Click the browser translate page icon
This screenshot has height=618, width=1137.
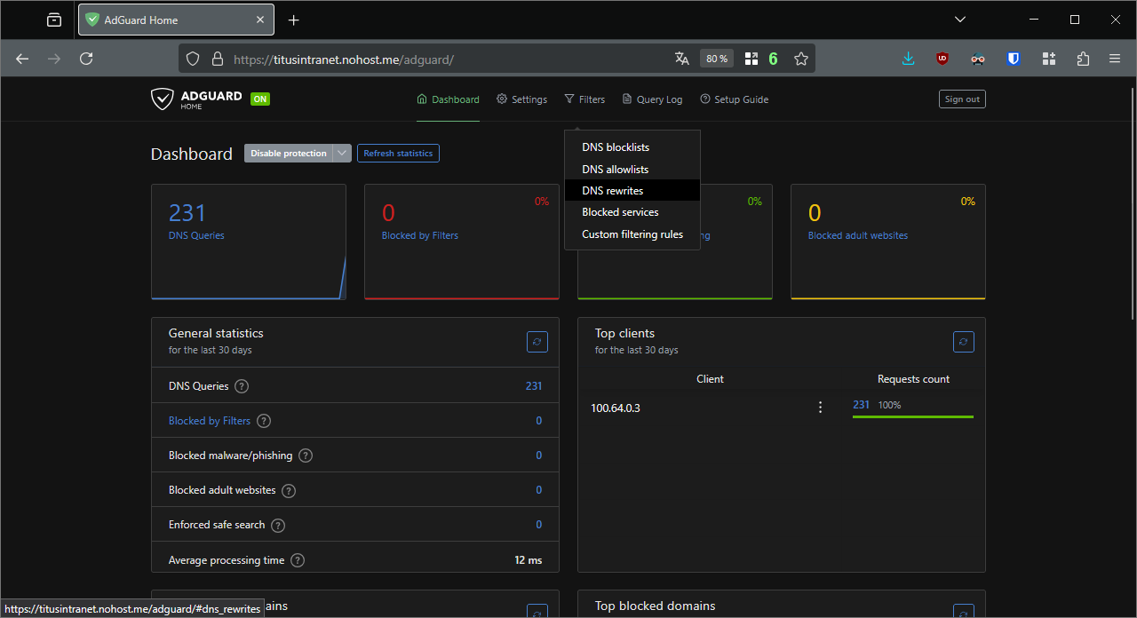[682, 59]
